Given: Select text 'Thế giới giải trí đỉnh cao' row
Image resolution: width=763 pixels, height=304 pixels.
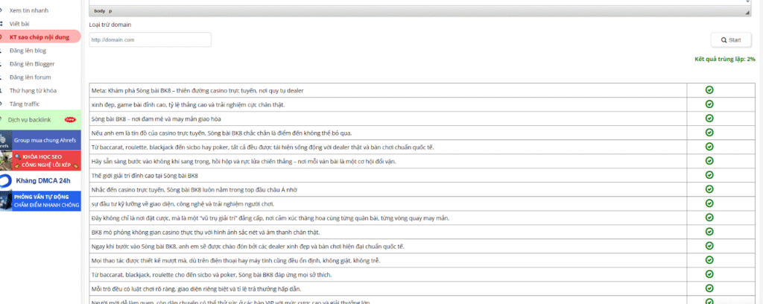Looking at the screenshot, I should click(145, 176).
